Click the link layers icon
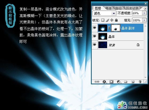Screen dimensions: 149x110 [97, 82]
